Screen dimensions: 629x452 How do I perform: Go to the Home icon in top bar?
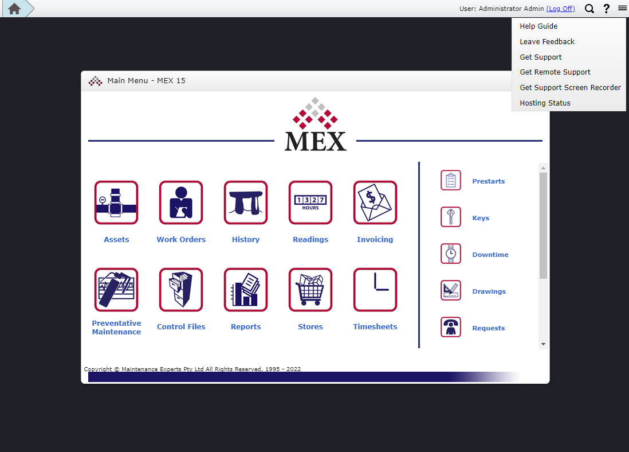(14, 9)
